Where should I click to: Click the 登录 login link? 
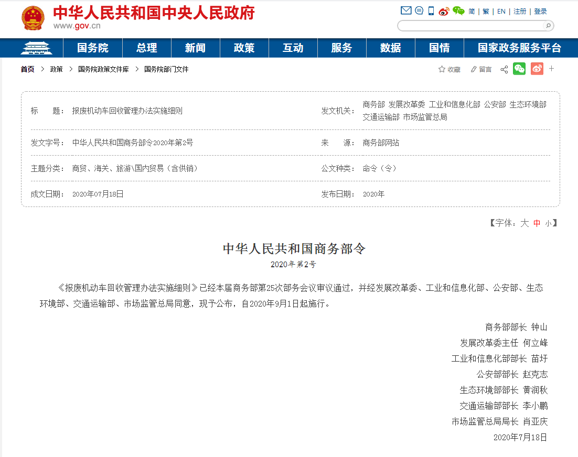coord(540,12)
